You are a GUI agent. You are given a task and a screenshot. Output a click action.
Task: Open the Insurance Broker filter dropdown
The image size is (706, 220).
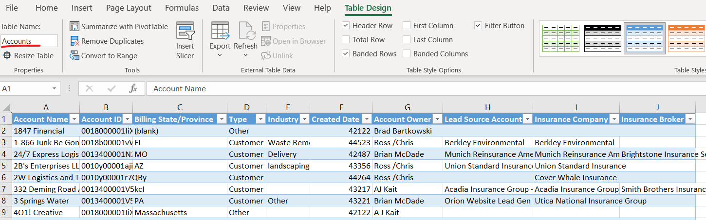690,119
